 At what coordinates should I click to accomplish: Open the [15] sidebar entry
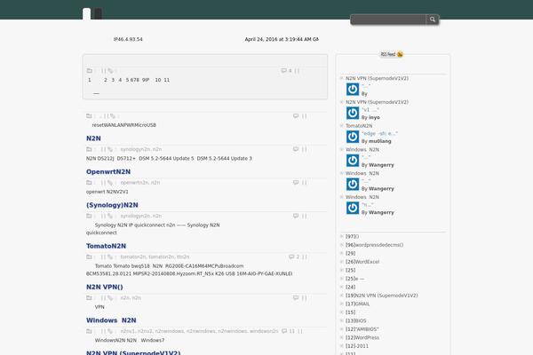point(351,312)
